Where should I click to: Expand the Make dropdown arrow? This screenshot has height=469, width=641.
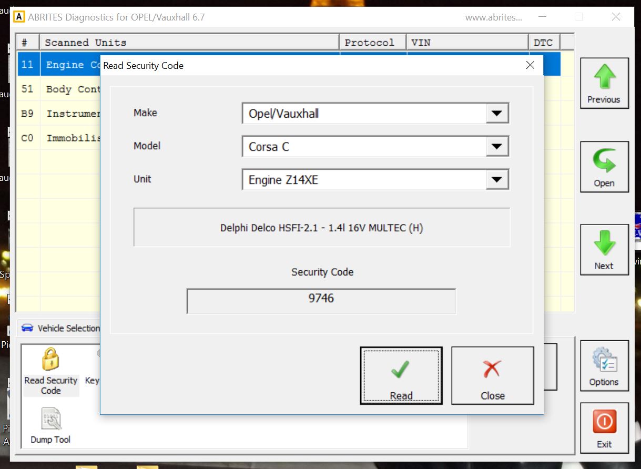pos(496,113)
